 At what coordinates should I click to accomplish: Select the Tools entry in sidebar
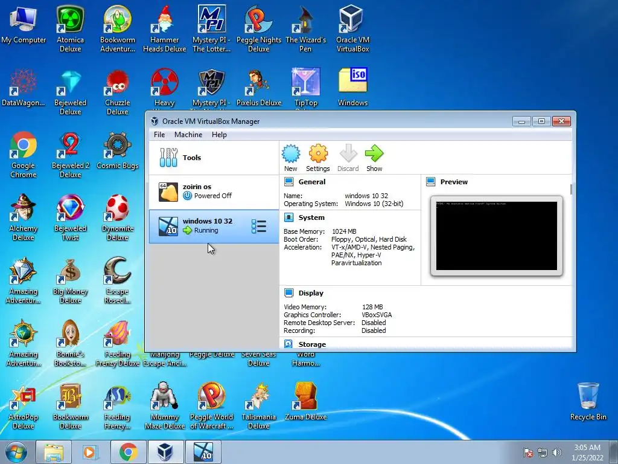coord(214,158)
